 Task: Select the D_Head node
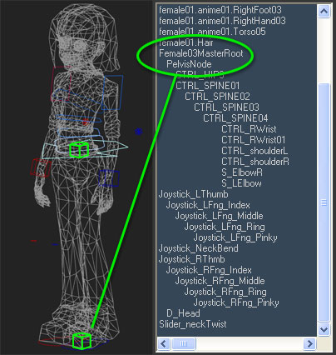183,313
